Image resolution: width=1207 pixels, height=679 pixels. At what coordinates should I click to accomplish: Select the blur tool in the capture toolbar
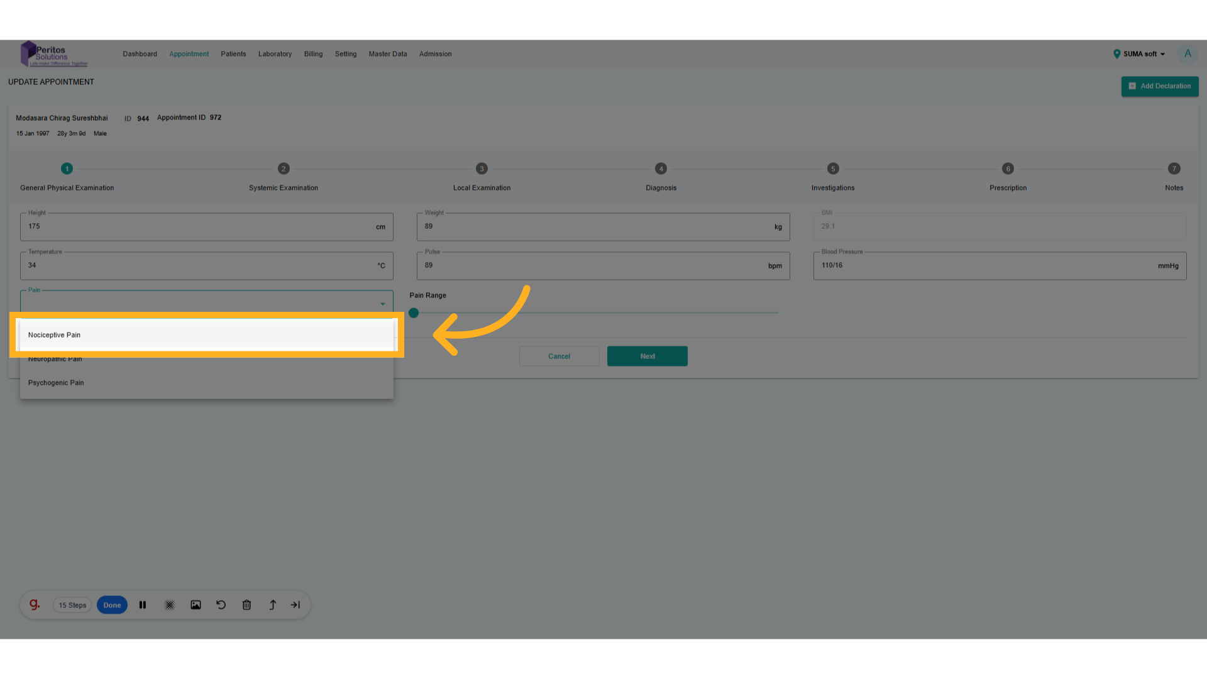[x=169, y=605]
